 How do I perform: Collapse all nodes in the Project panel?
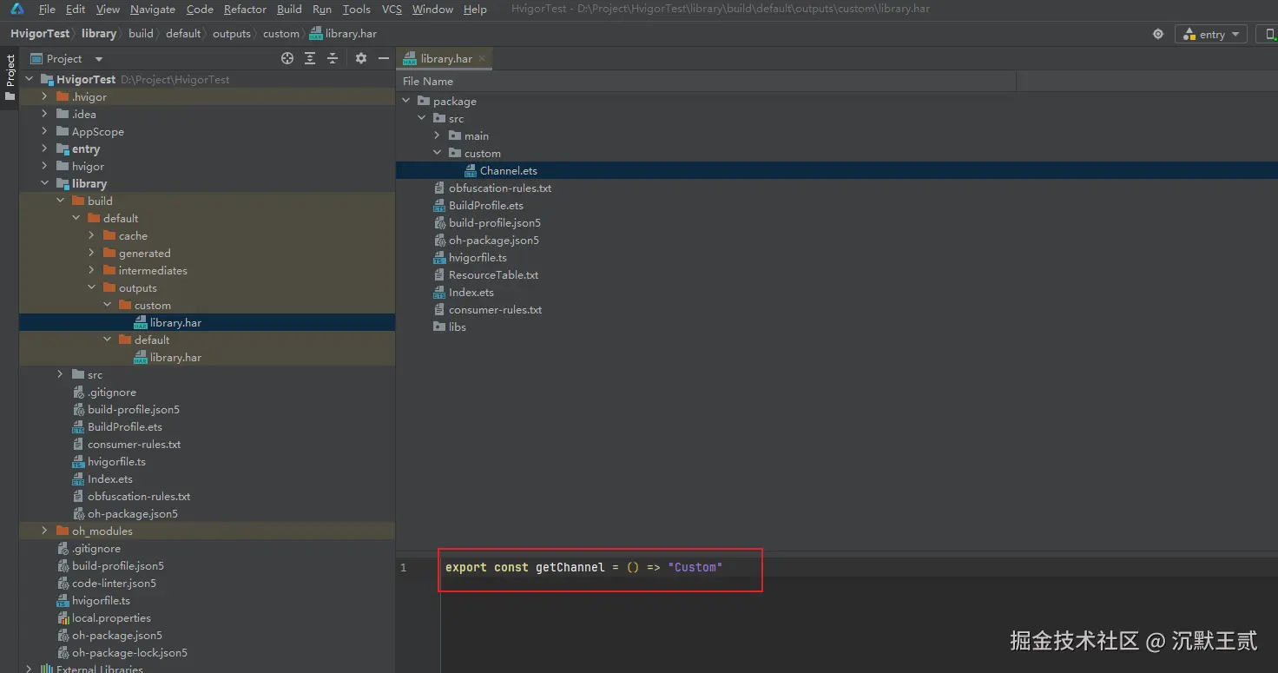(333, 58)
